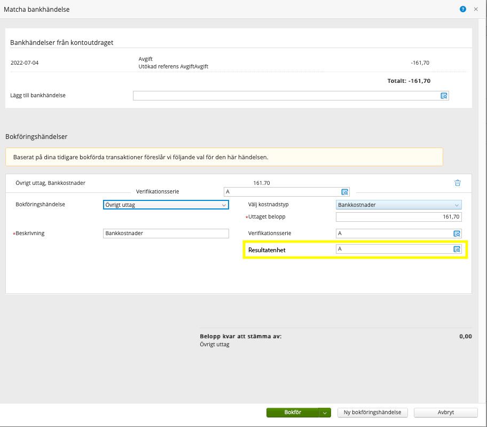
Task: Open lookup icon in Verifikationsserie above Välj kostnadstyp
Action: tap(344, 191)
